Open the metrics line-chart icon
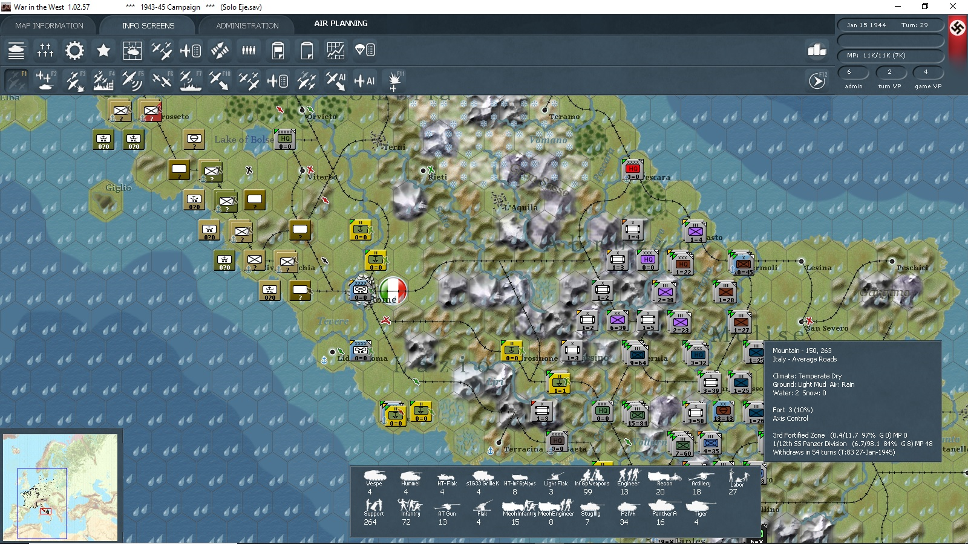 pos(336,50)
